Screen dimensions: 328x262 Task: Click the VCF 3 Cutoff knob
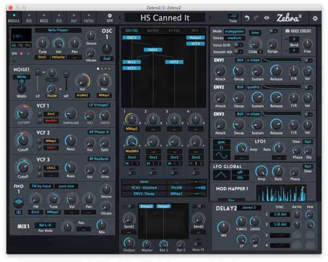coord(23,167)
